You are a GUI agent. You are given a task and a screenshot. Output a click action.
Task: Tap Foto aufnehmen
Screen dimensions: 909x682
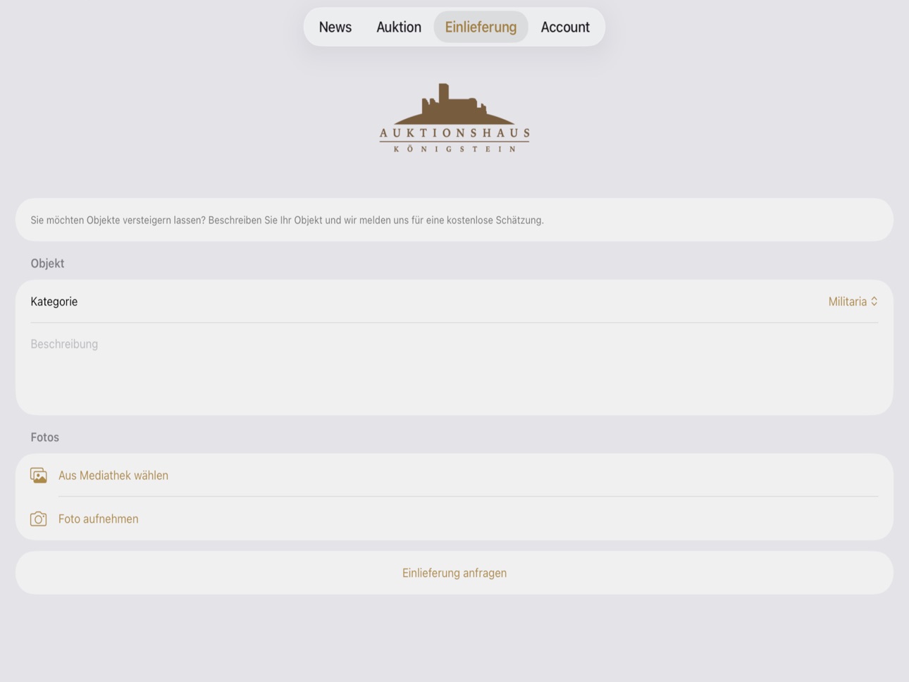tap(99, 519)
